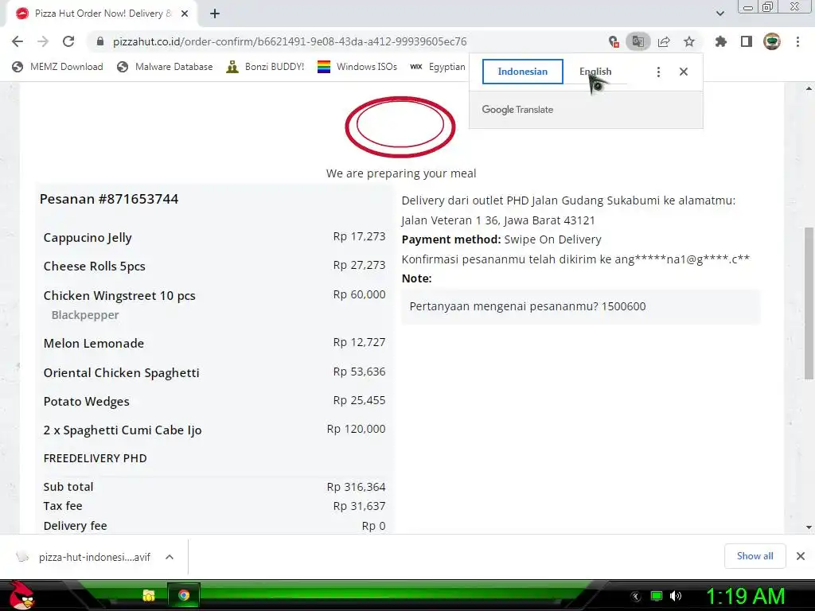Screen dimensions: 815x611
Task: Click the Melon Lemonade item
Action: 94,344
